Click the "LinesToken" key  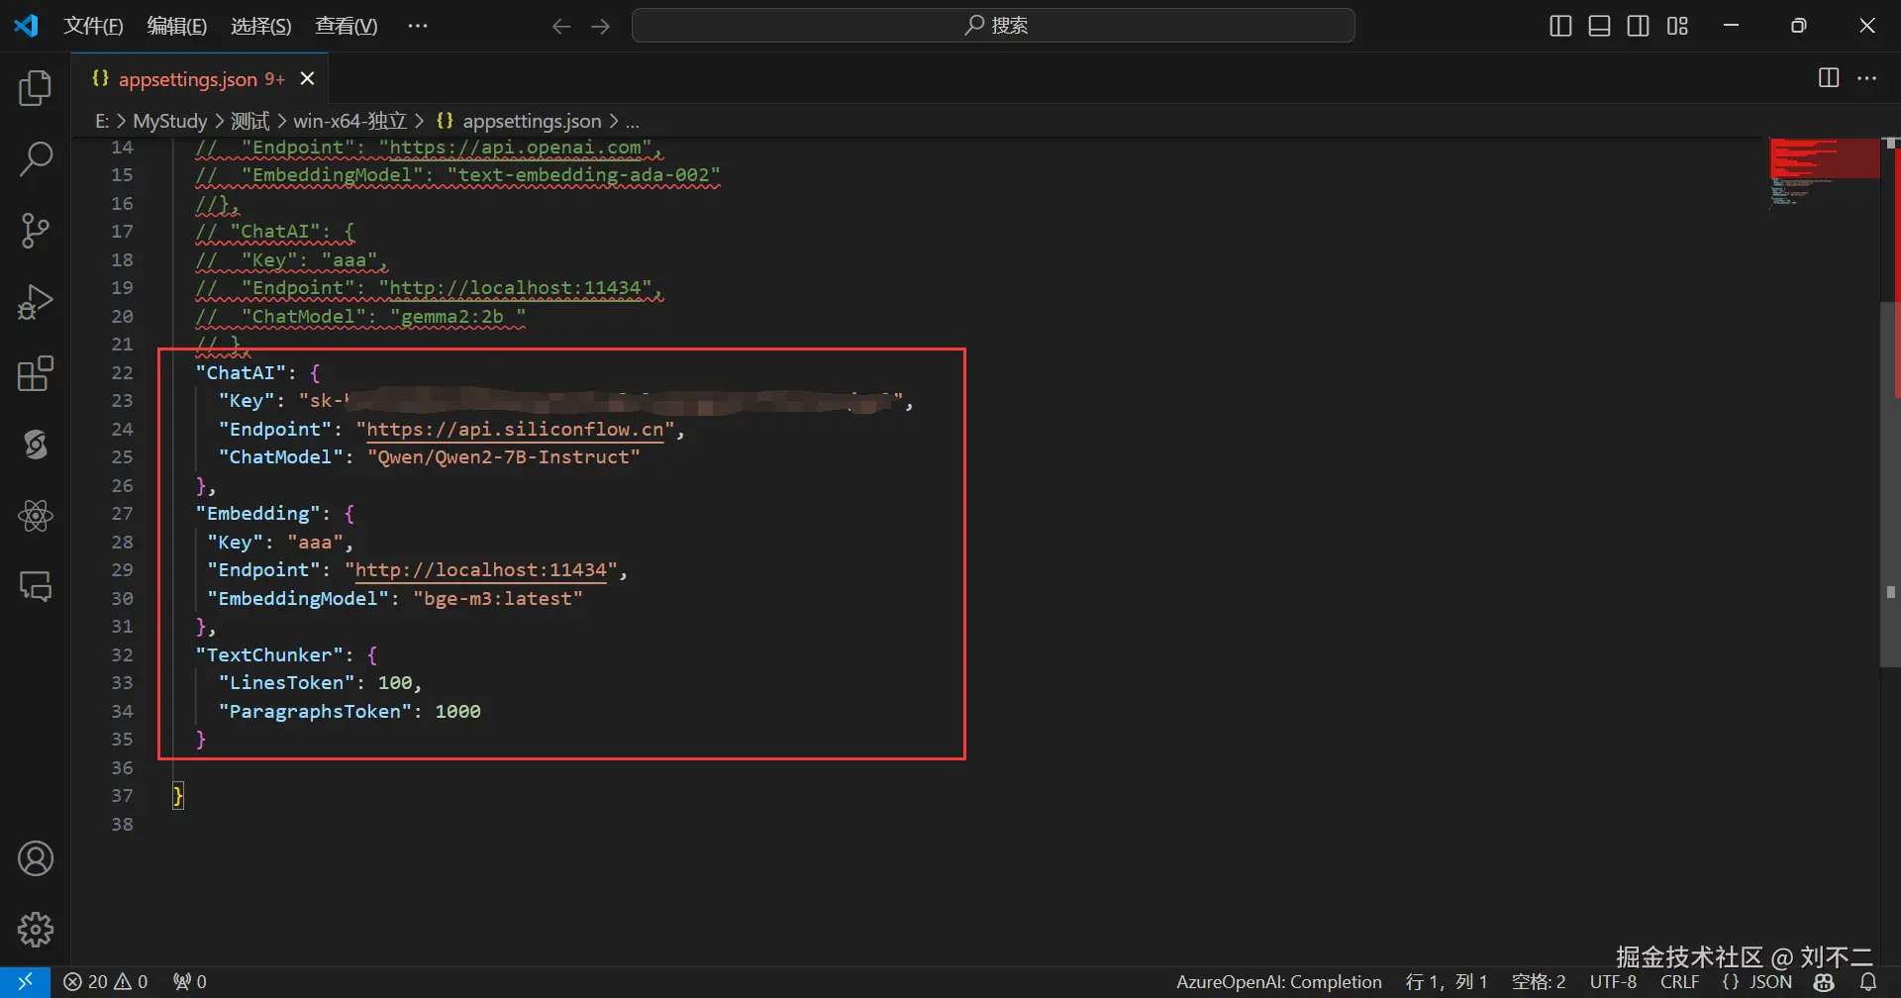click(x=286, y=682)
